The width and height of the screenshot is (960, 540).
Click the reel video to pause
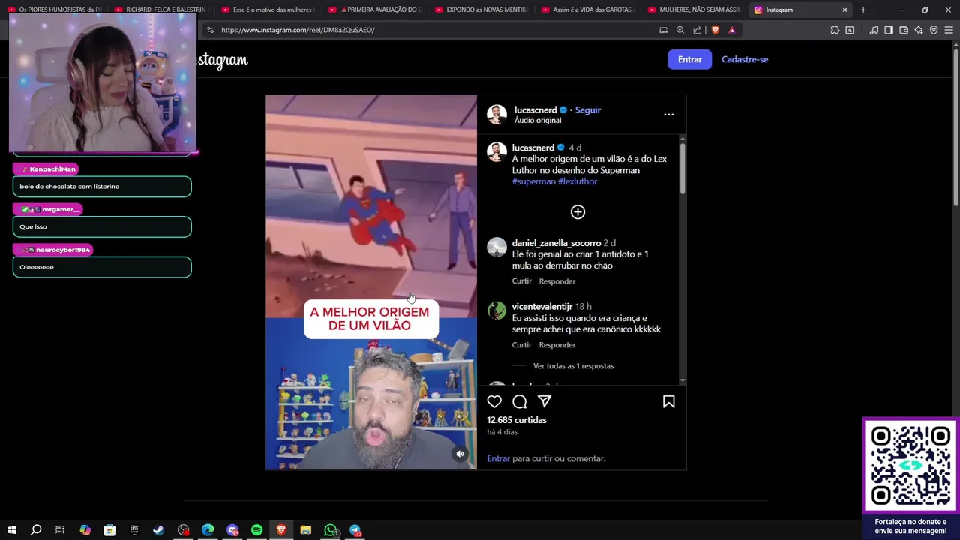pyautogui.click(x=371, y=282)
